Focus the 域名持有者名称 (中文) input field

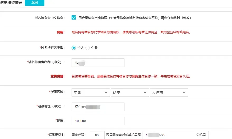[x=98, y=63]
